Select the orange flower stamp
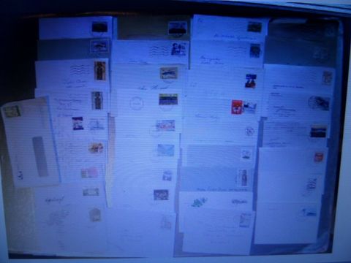The image size is (351, 263). (96, 148)
